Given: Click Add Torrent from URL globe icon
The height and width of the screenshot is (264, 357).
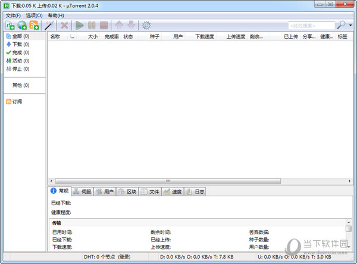Looking at the screenshot, I should click(x=22, y=25).
